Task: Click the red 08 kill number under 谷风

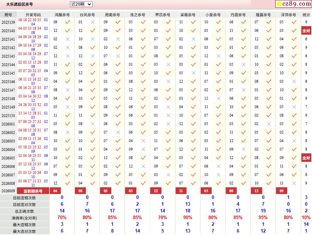Action: click(x=81, y=191)
